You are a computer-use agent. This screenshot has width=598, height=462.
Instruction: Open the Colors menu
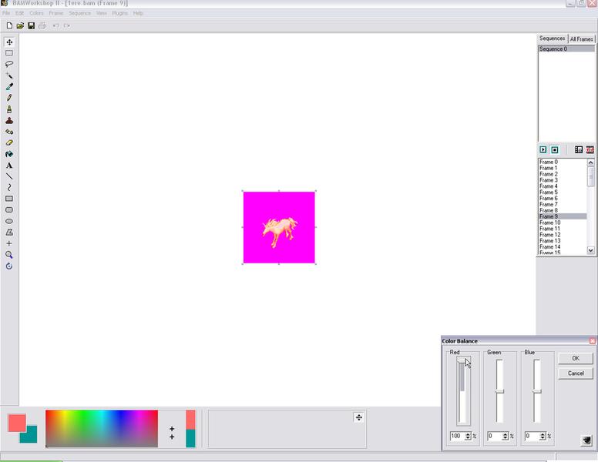coord(37,13)
